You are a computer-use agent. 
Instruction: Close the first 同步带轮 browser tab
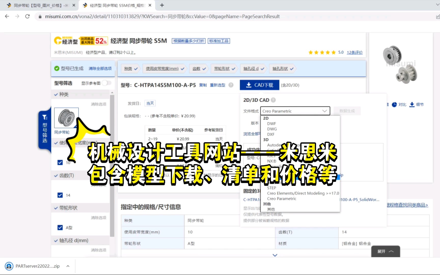point(74,5)
